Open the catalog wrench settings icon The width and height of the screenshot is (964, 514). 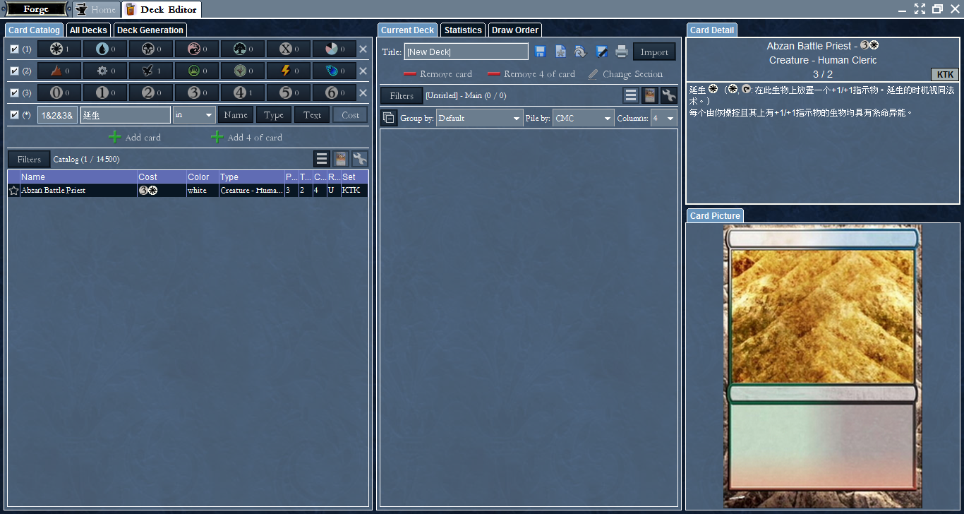[360, 160]
